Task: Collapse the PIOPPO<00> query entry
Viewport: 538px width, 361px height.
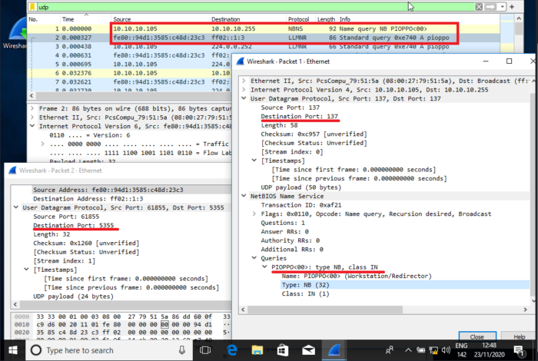Action: point(265,267)
